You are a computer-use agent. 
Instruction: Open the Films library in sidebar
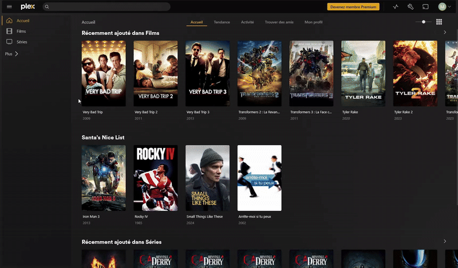21,31
